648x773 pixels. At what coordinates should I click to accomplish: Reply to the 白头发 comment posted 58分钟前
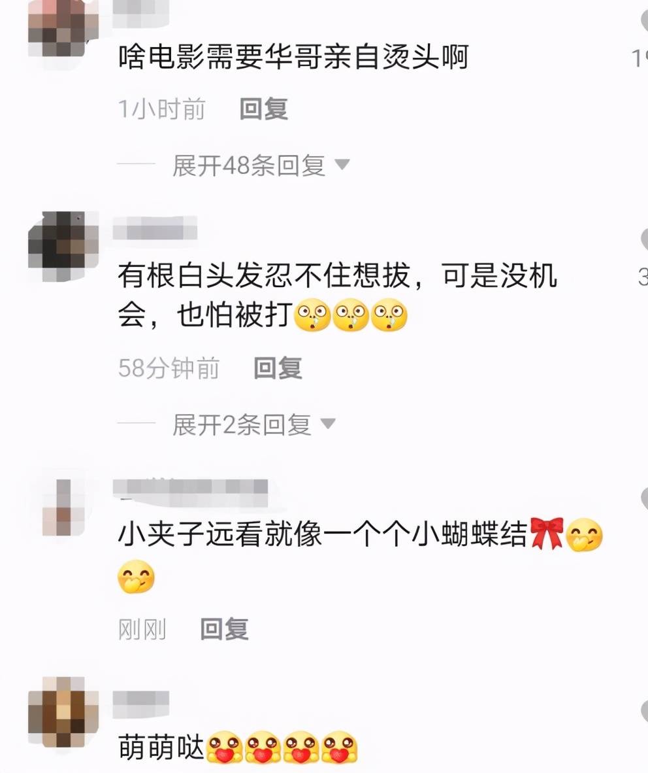278,368
